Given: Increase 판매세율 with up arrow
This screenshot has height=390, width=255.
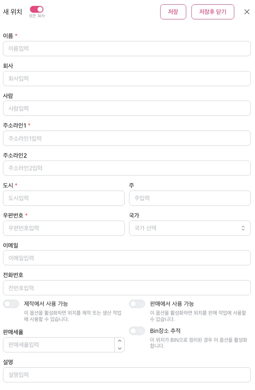Looking at the screenshot, I should point(120,341).
